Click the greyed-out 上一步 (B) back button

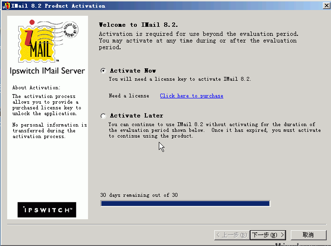coord(232,235)
